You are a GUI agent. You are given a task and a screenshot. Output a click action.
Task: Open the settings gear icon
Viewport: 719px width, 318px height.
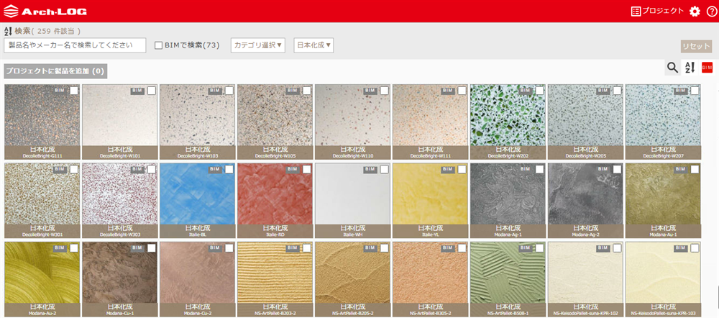pyautogui.click(x=695, y=11)
